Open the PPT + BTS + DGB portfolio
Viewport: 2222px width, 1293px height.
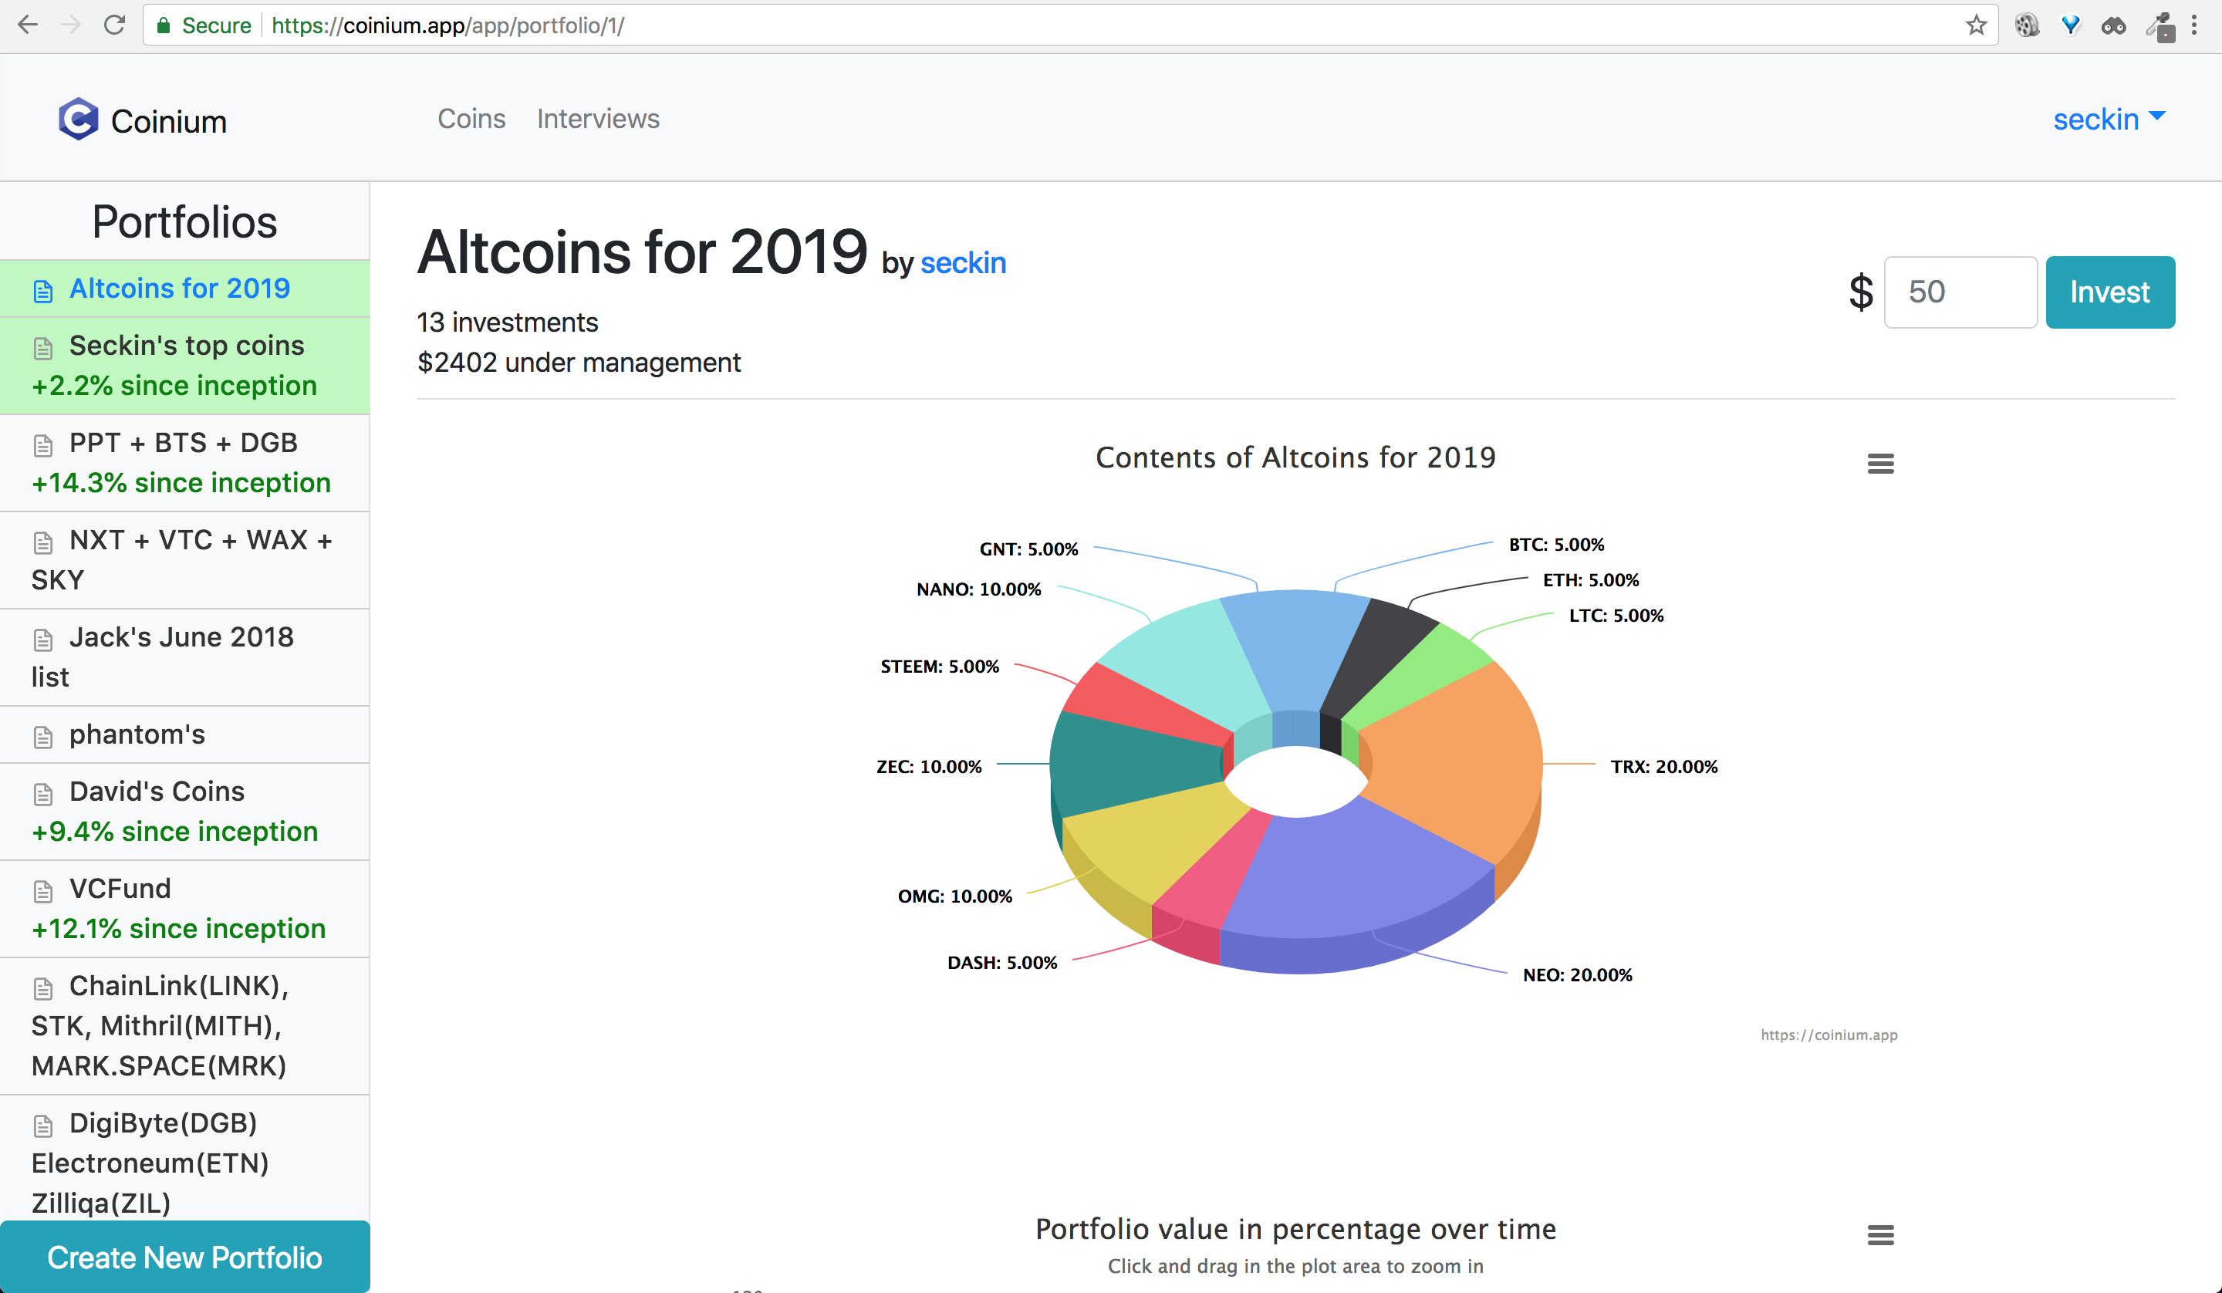tap(183, 443)
